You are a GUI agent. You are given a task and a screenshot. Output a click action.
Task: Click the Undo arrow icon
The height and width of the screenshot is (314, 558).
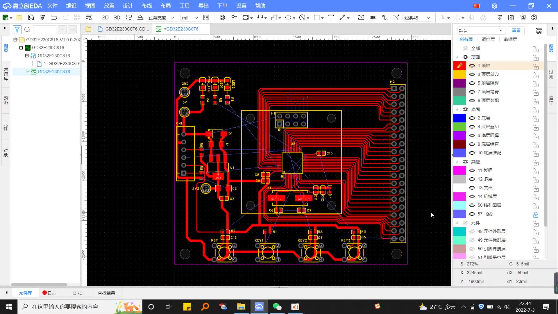click(x=54, y=18)
